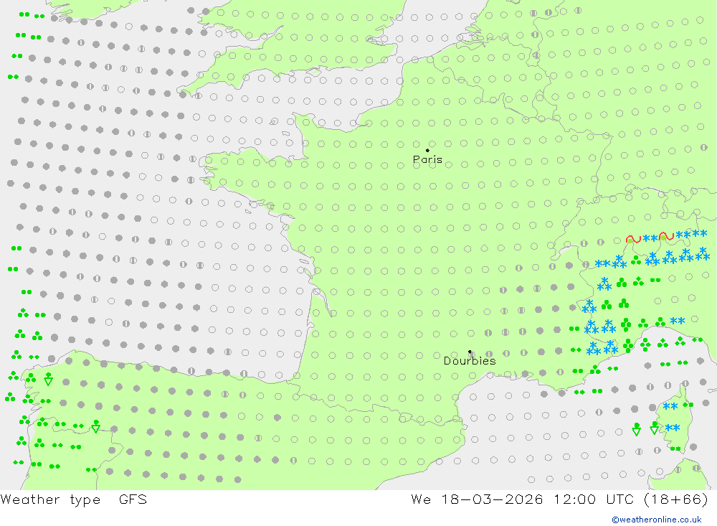Screen dimensions: 717x526
Task: Click the Dourbies location label
Action: point(470,361)
